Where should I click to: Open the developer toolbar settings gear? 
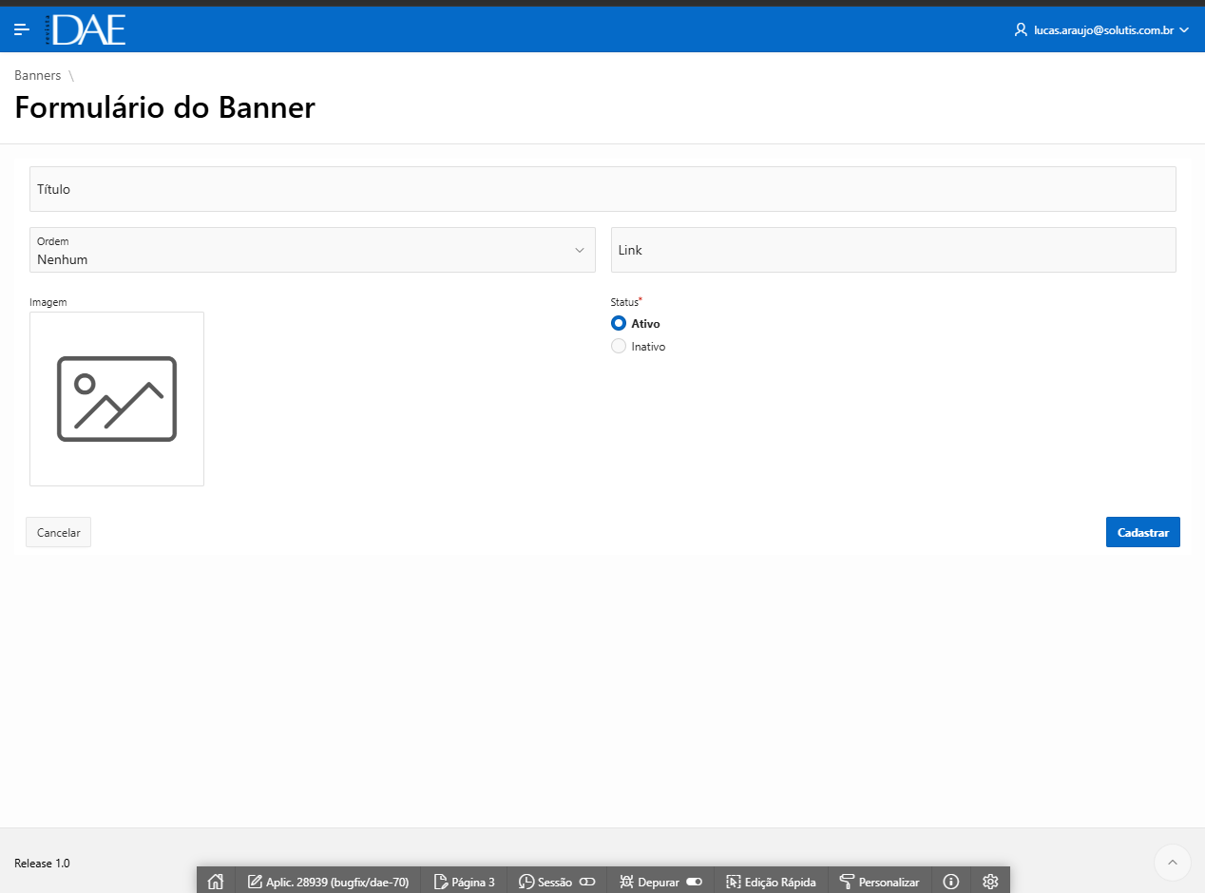coord(990,881)
